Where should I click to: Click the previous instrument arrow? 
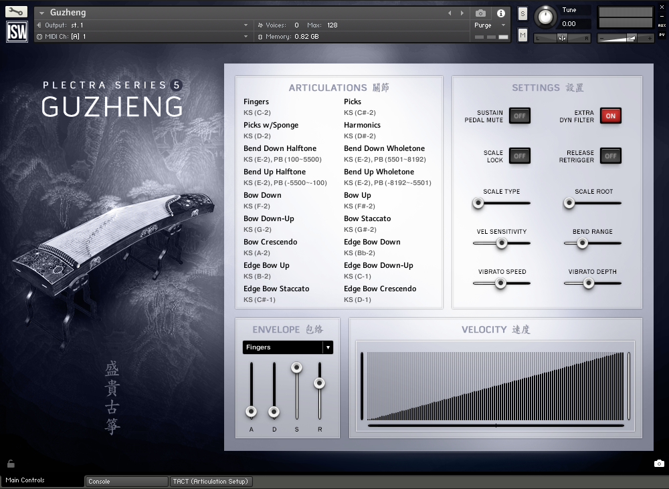pos(449,11)
